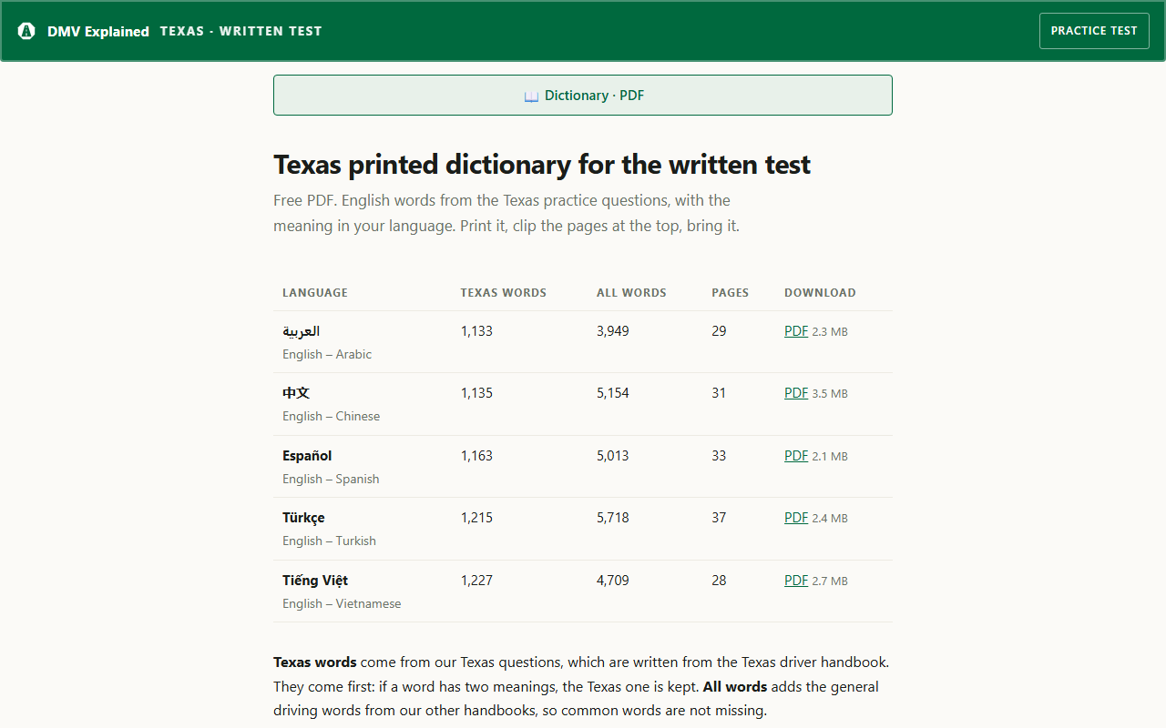Select the Español language name
This screenshot has width=1166, height=728.
point(307,456)
